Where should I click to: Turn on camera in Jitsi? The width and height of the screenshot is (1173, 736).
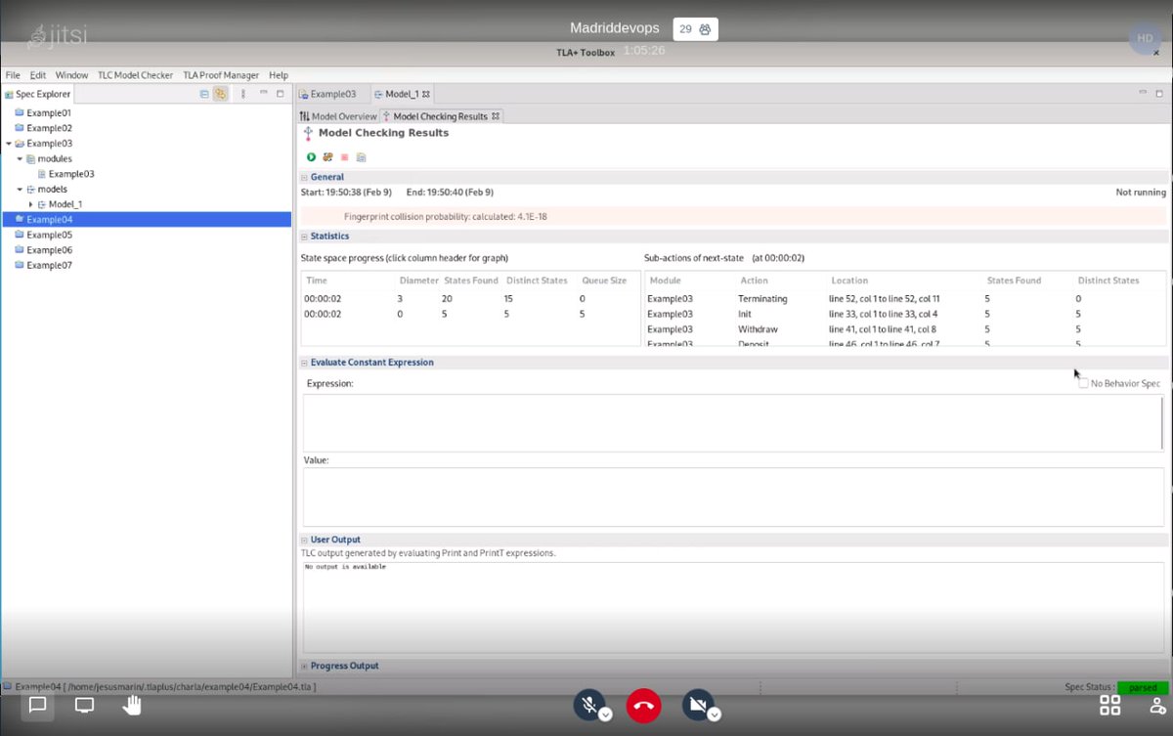[x=698, y=705]
